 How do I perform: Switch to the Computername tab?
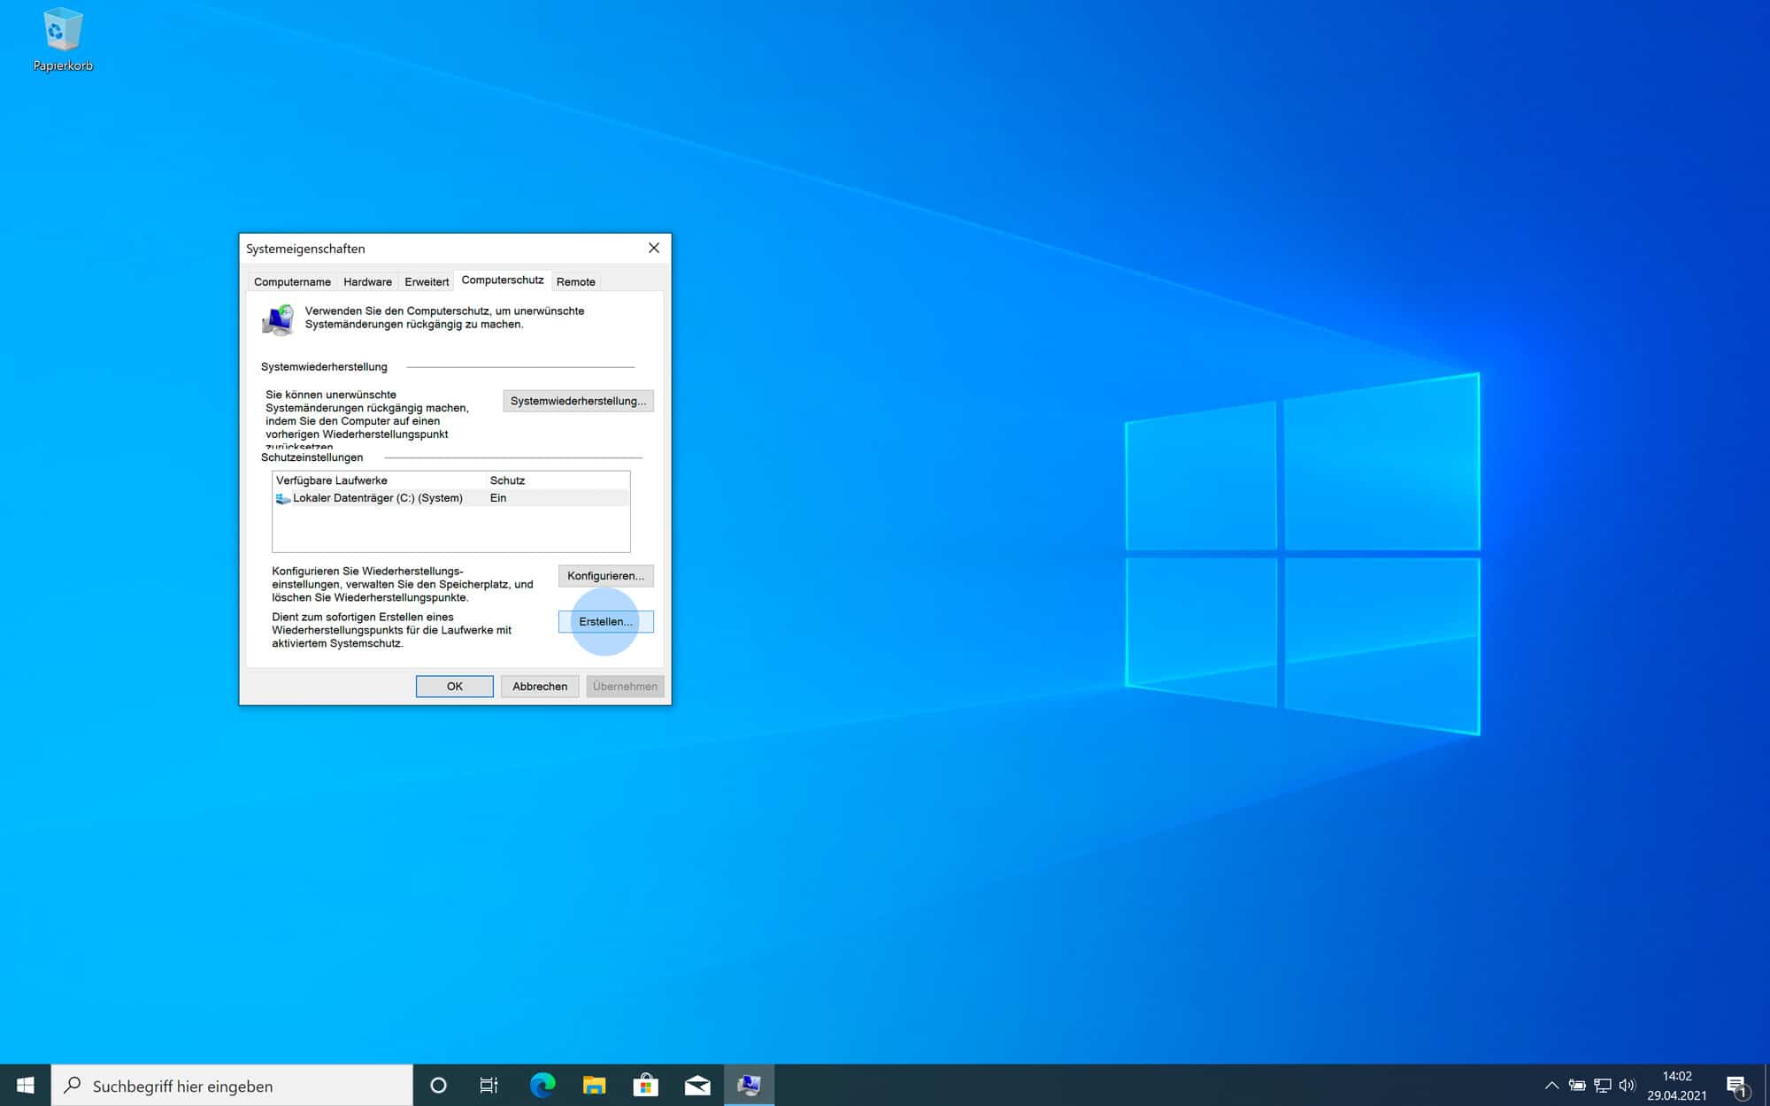(x=292, y=281)
